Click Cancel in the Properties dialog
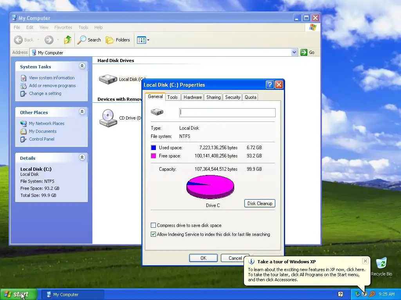This screenshot has height=300, width=401. tap(235, 258)
